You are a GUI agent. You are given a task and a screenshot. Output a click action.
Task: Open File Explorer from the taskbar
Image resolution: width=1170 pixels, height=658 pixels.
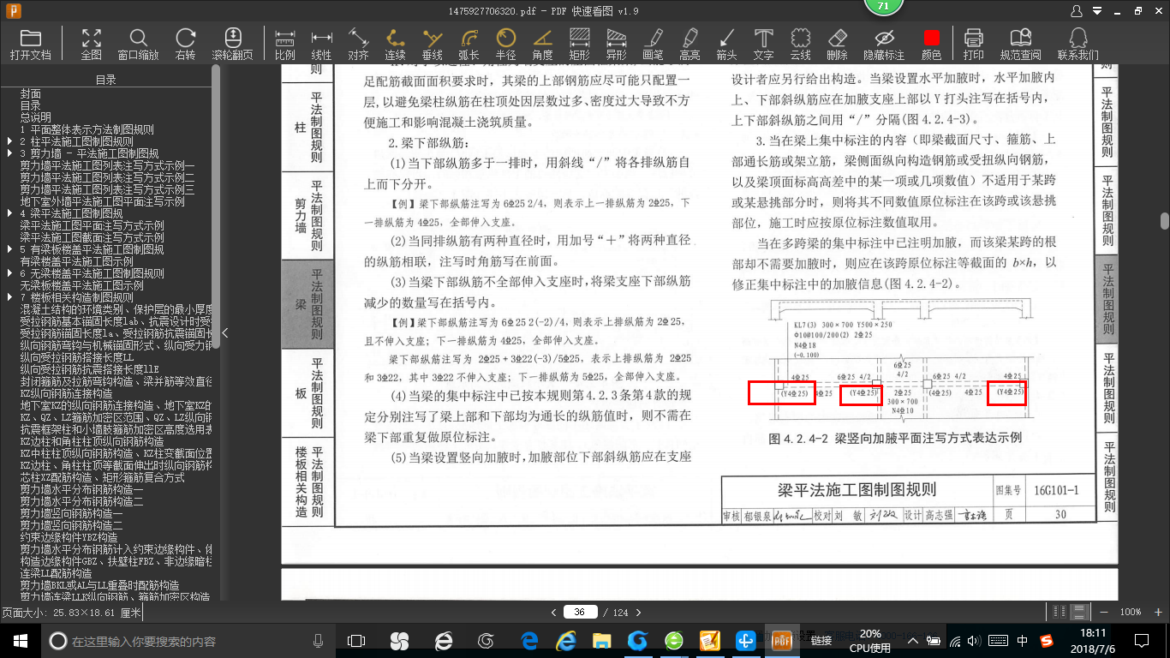click(601, 641)
